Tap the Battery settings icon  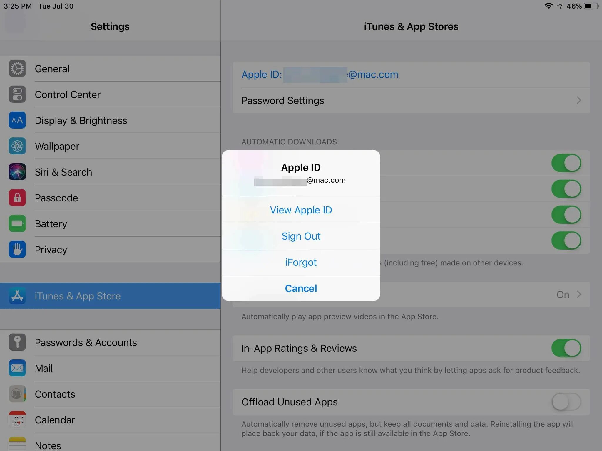click(x=17, y=223)
